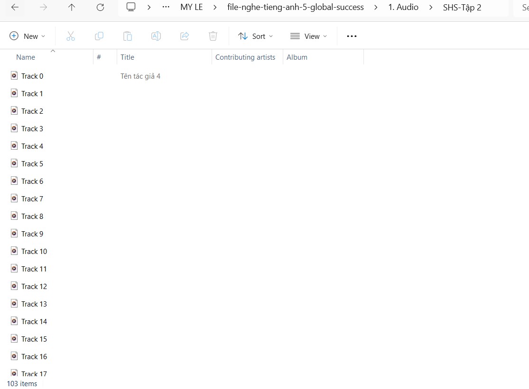Click the Contributing artists column header

click(x=245, y=57)
